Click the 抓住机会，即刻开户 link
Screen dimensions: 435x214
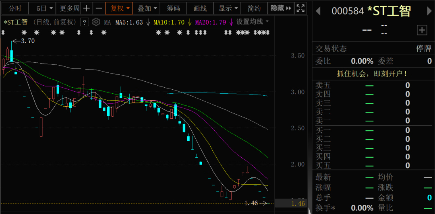(x=373, y=74)
